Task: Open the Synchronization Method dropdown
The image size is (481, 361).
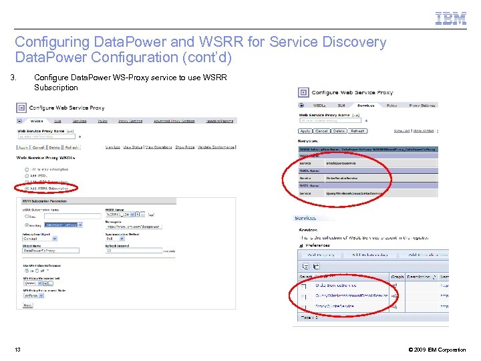Action: coord(115,239)
